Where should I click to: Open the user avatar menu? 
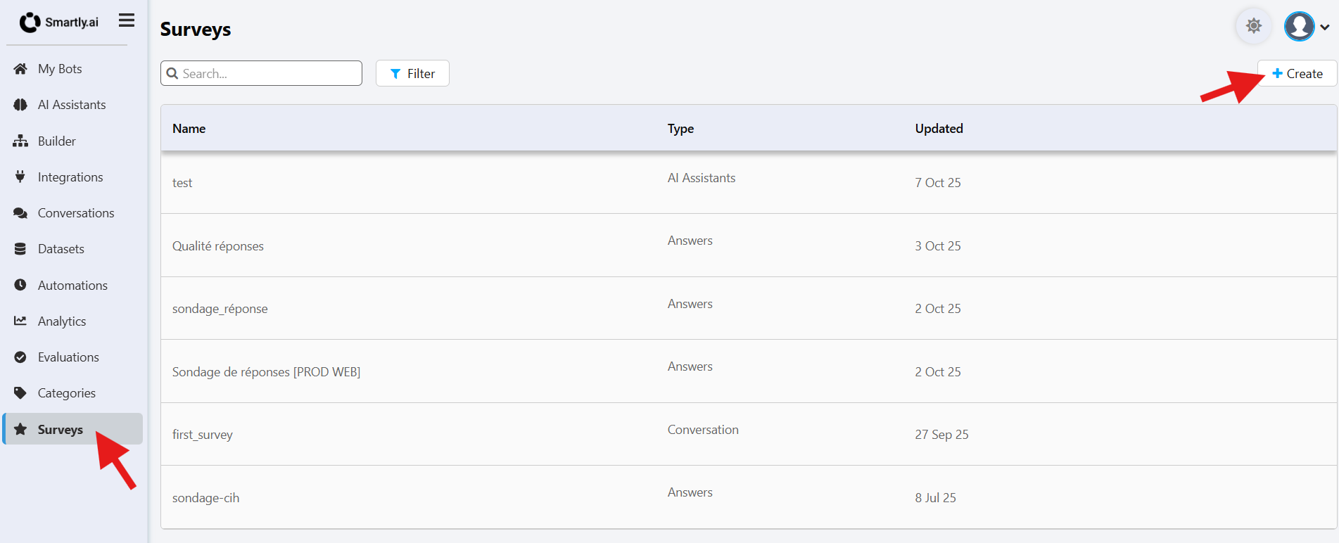point(1299,27)
